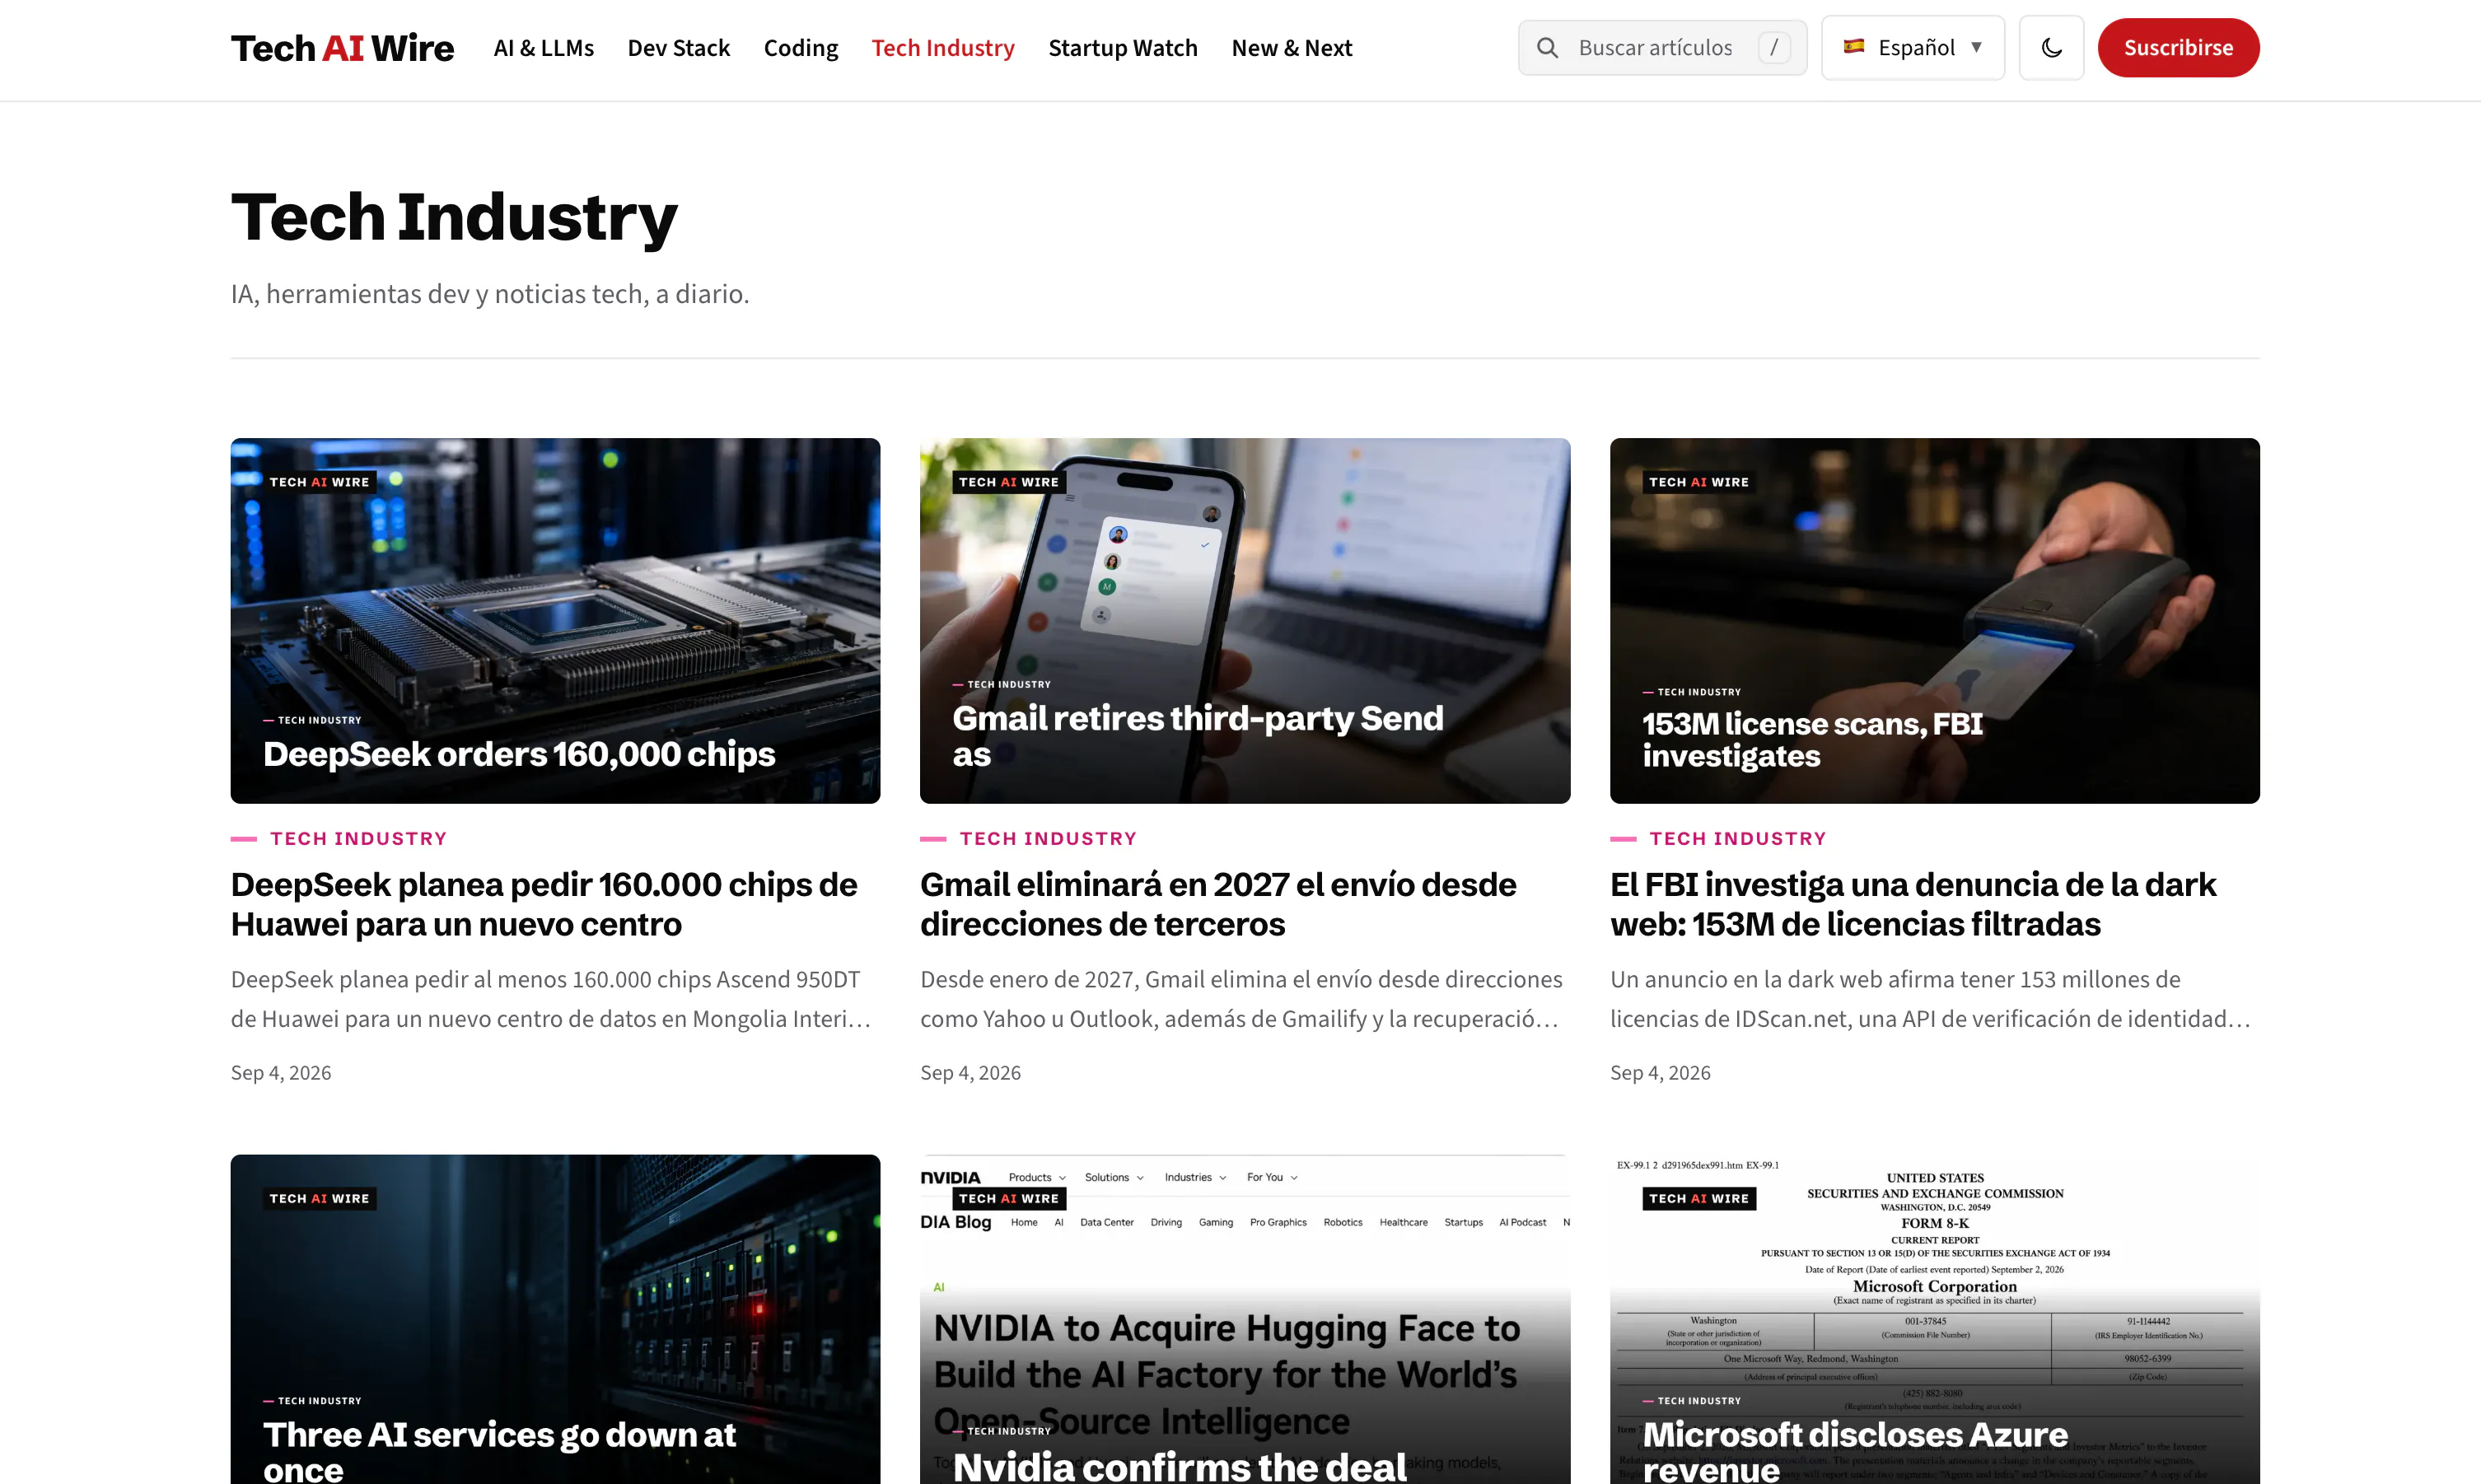Open the Español language dropdown
The image size is (2481, 1484).
[1913, 48]
